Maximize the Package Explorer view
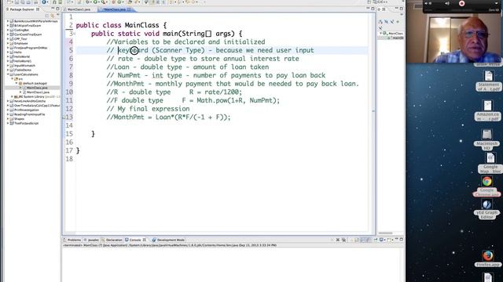 point(57,9)
